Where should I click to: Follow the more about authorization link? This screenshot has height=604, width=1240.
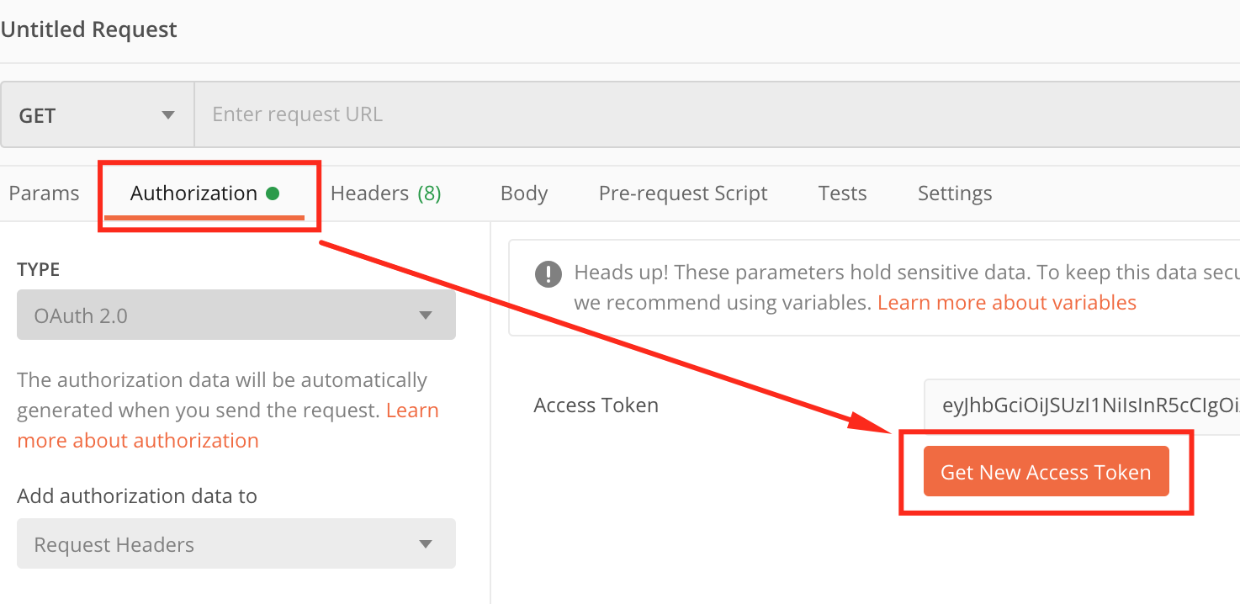pyautogui.click(x=138, y=441)
